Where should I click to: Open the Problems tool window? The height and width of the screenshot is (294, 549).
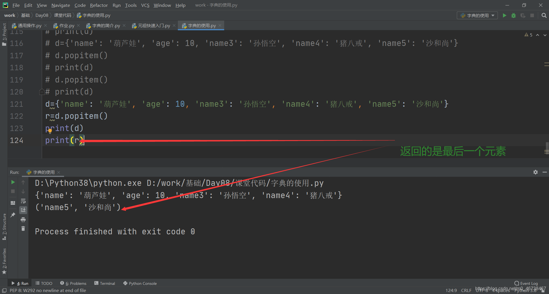(73, 283)
